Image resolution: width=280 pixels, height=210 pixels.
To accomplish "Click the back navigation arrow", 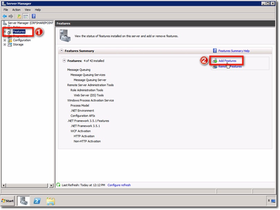I will pyautogui.click(x=4, y=15).
